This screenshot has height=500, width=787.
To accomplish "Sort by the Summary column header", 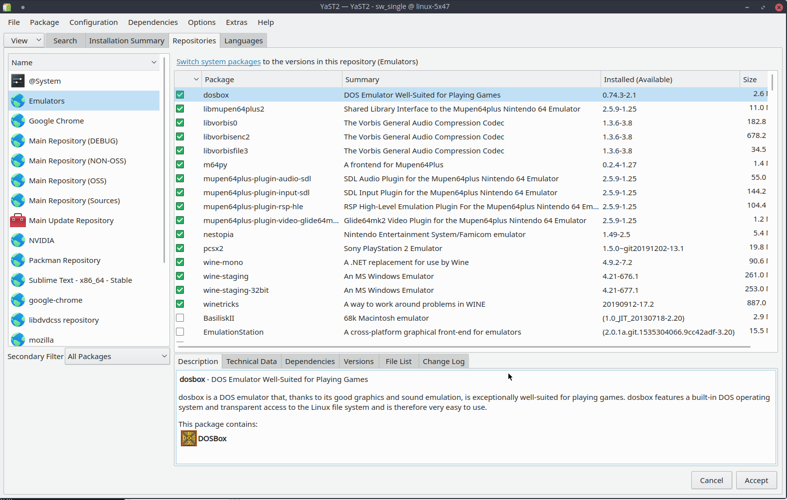I will pos(471,79).
